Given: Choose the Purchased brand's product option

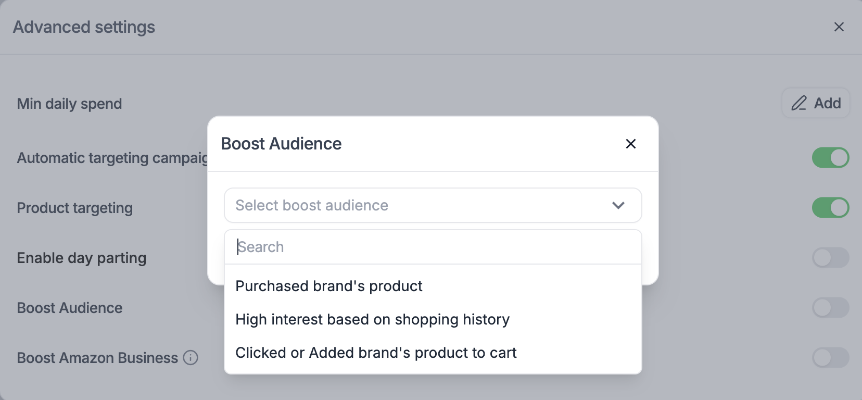Looking at the screenshot, I should [x=329, y=286].
